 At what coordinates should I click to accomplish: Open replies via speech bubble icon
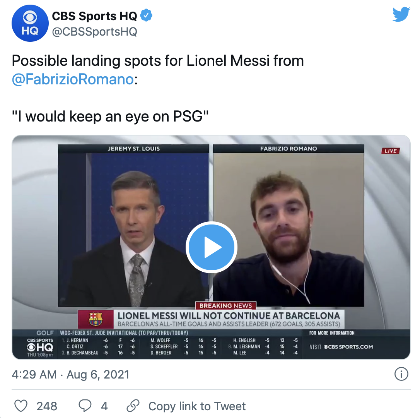click(85, 406)
